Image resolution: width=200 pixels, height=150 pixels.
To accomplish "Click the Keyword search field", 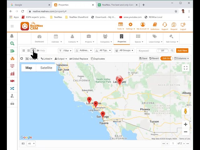I will click(147, 51).
